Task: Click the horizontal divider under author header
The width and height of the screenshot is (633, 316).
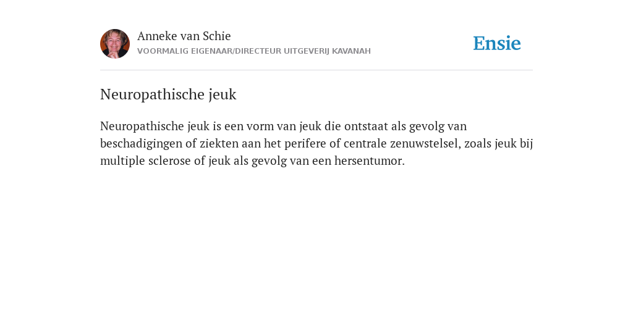Action: pyautogui.click(x=316, y=70)
